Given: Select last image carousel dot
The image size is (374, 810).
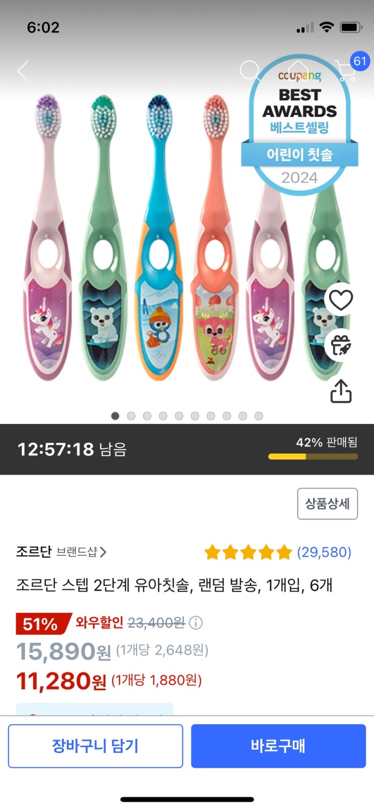Looking at the screenshot, I should (259, 416).
